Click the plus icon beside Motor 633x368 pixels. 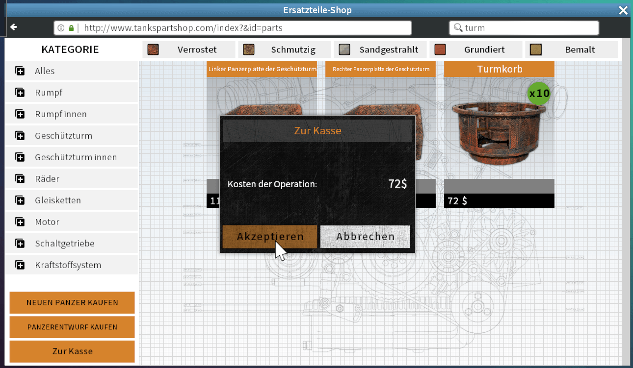coord(20,222)
